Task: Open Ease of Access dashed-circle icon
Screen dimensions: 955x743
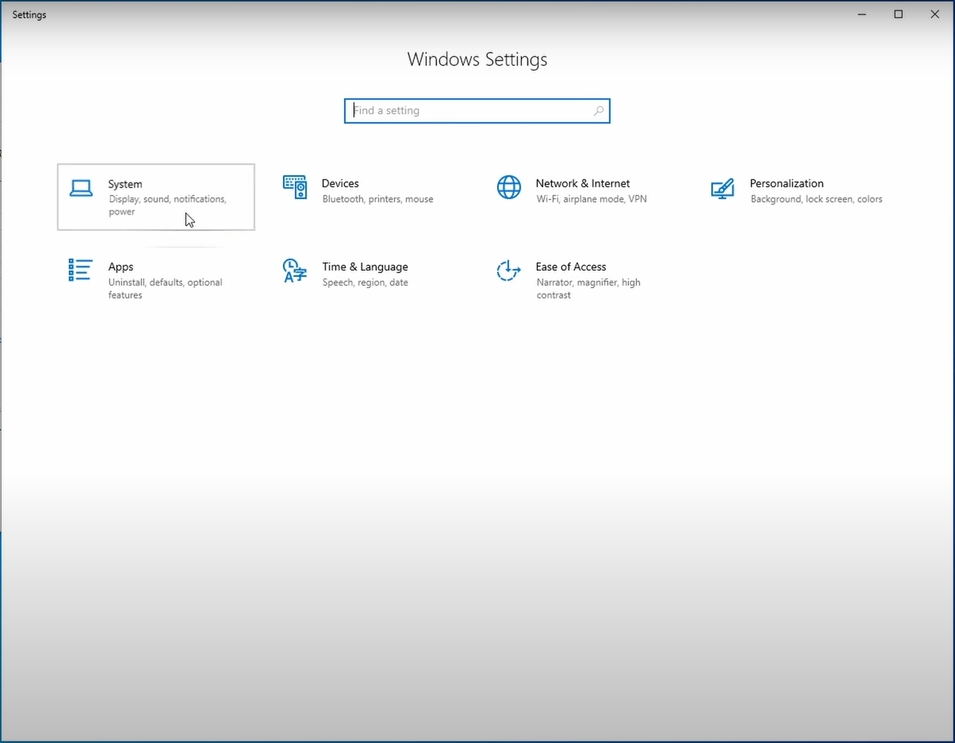Action: pos(508,271)
